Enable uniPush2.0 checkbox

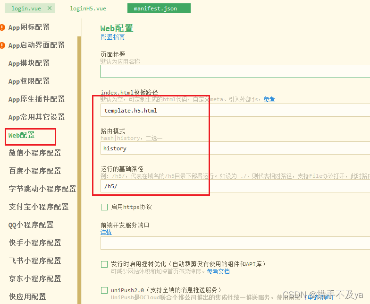point(104,290)
